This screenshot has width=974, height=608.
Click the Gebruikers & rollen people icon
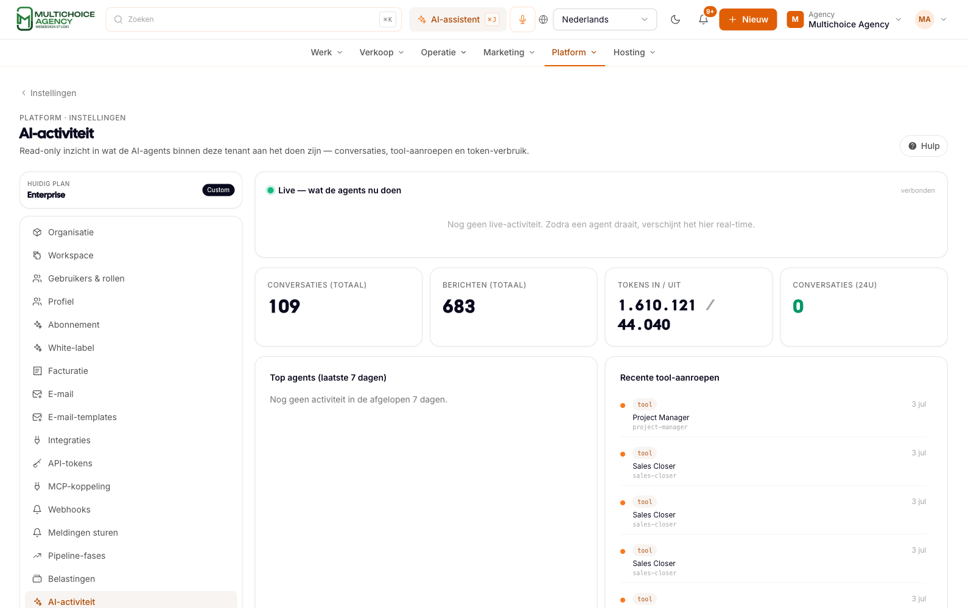pyautogui.click(x=37, y=278)
